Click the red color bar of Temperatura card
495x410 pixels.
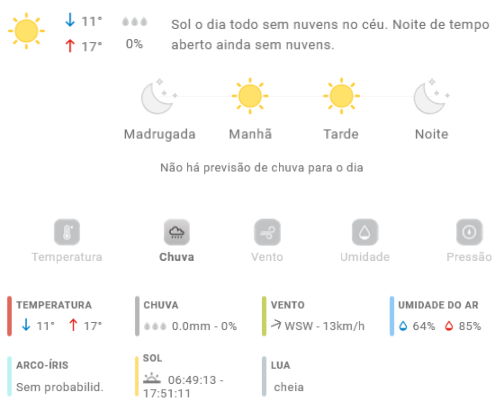10,316
